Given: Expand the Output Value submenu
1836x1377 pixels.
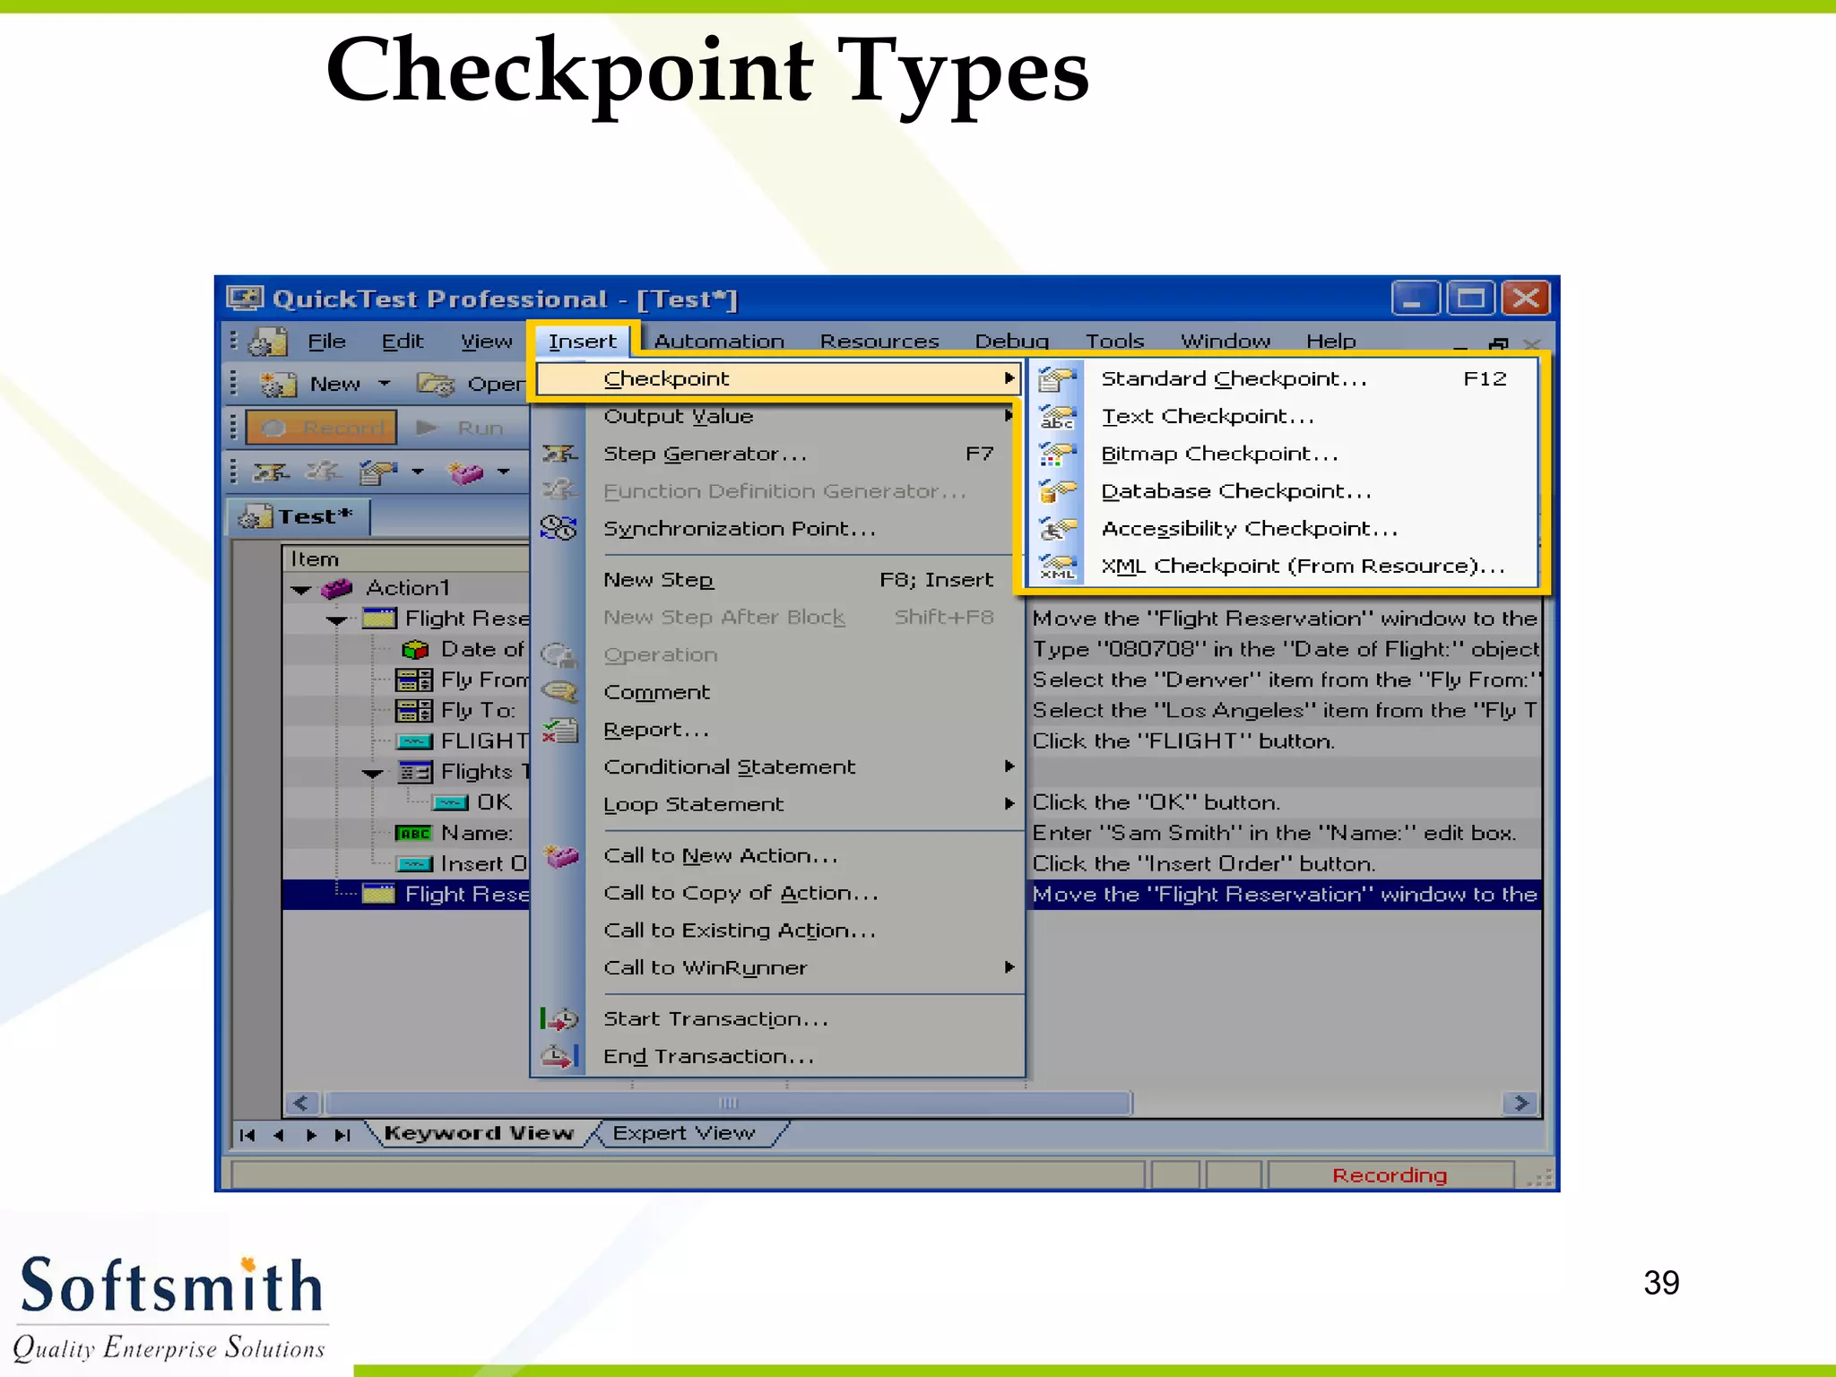Looking at the screenshot, I should pyautogui.click(x=1009, y=416).
